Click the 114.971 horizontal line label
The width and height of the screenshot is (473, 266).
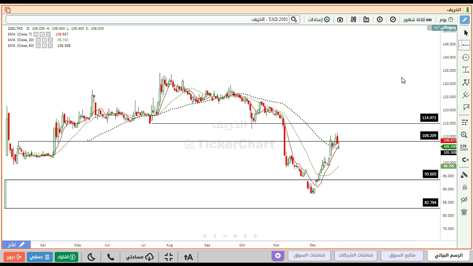(x=429, y=118)
